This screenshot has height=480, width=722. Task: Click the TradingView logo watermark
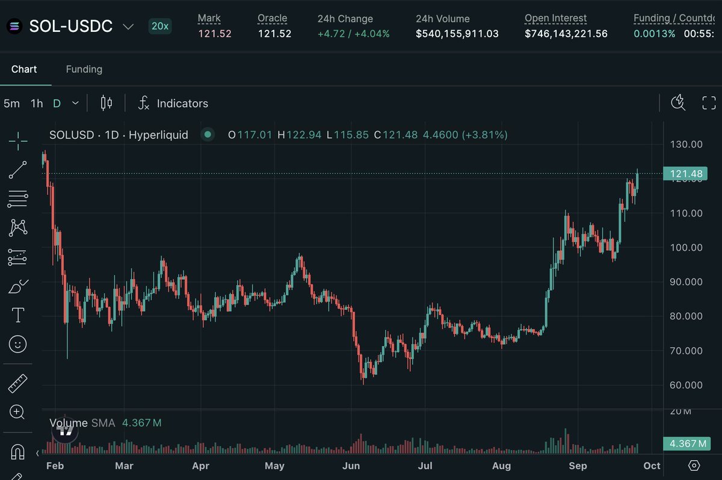(x=65, y=430)
